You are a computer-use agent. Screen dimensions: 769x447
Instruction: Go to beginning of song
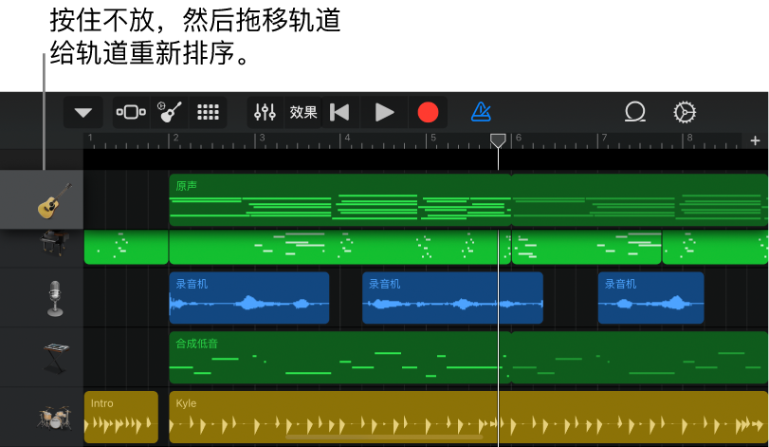(339, 112)
